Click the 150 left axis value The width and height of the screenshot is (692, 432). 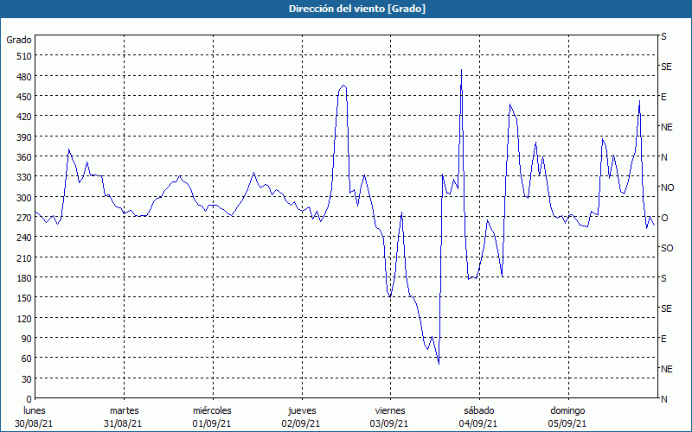(x=24, y=298)
